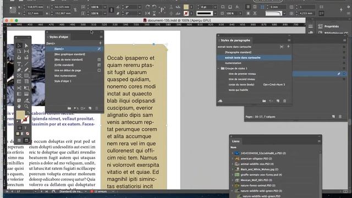Select the Selection tool in the toolbox
352x198 pixels.
tap(19, 46)
